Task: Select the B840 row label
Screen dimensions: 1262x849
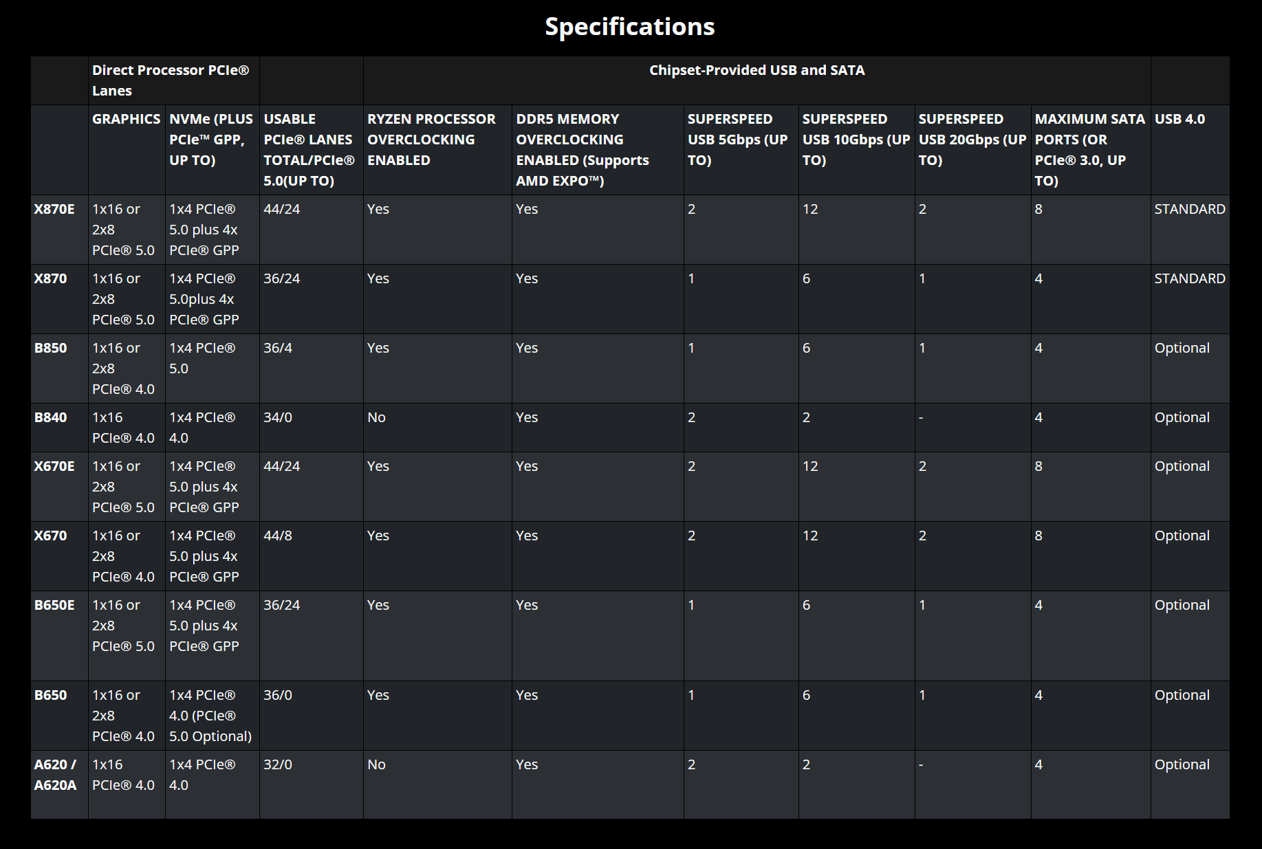Action: click(59, 428)
